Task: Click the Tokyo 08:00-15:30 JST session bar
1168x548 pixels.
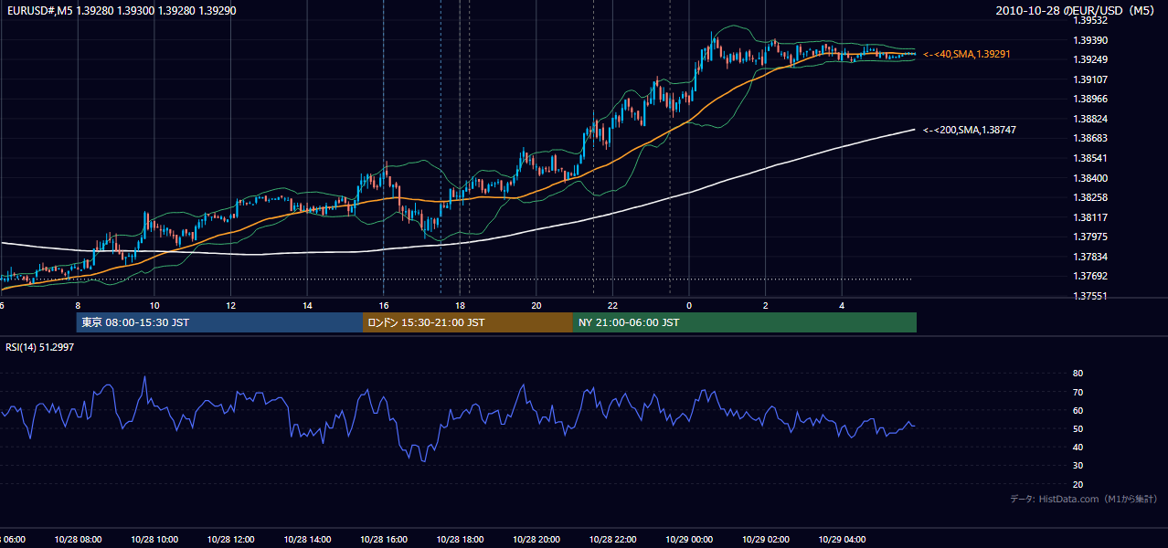Action: (x=219, y=322)
